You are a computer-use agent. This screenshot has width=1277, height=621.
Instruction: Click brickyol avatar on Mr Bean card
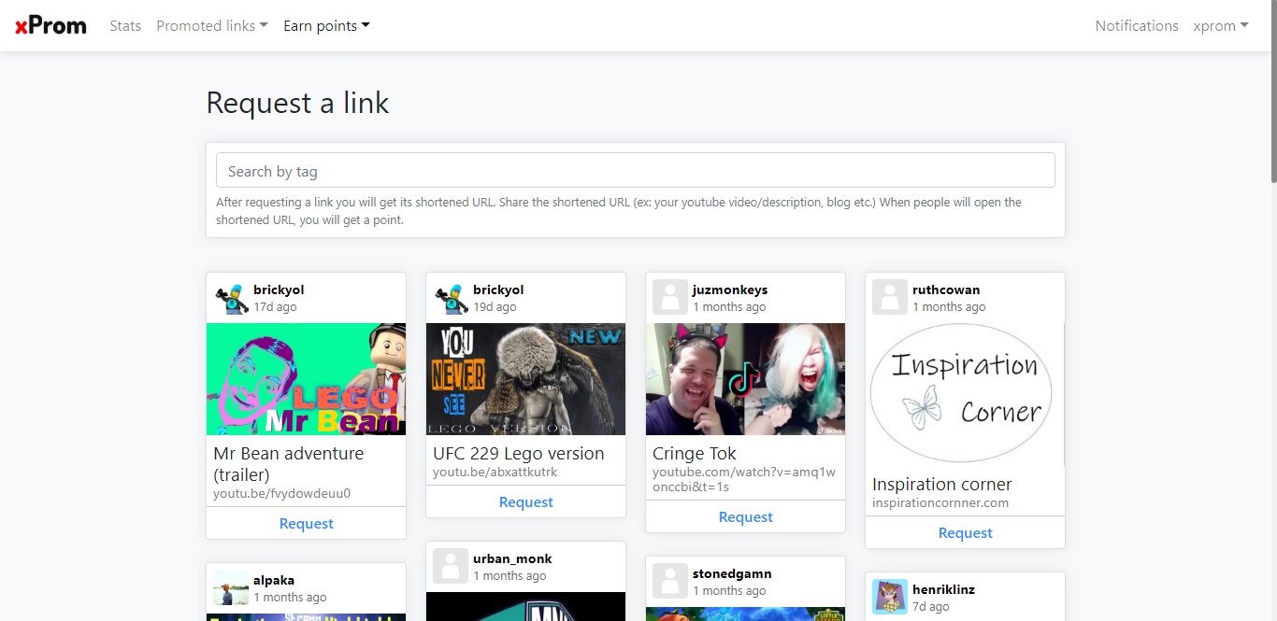point(231,298)
